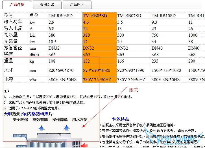Image resolution: width=205 pixels, height=148 pixels.
Task: Select the 重量 row label
Action: click(x=9, y=61)
